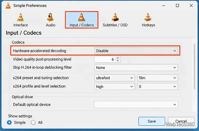This screenshot has width=199, height=131.
Task: Click the Skip H.264 in-loop deblocking filter label
Action: [42, 67]
